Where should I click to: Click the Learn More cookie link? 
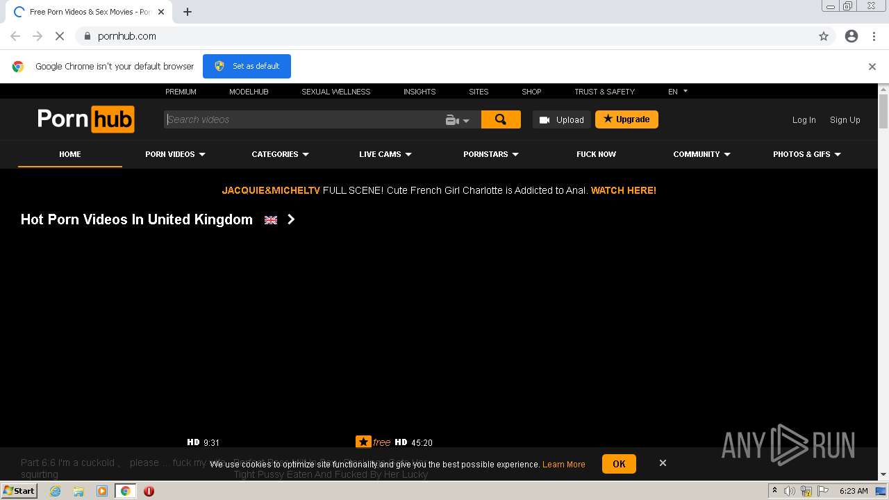point(564,465)
